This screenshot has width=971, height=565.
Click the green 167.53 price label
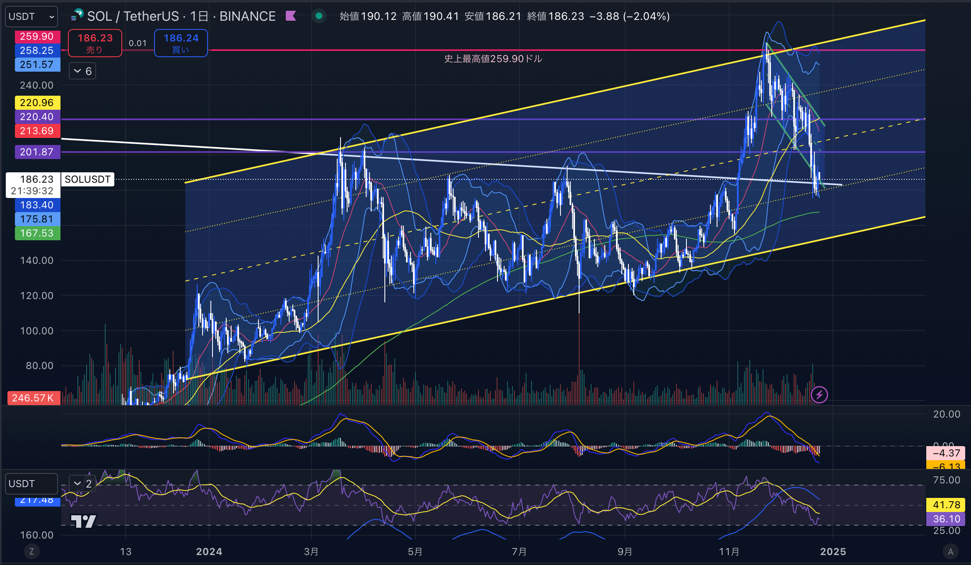(x=37, y=233)
